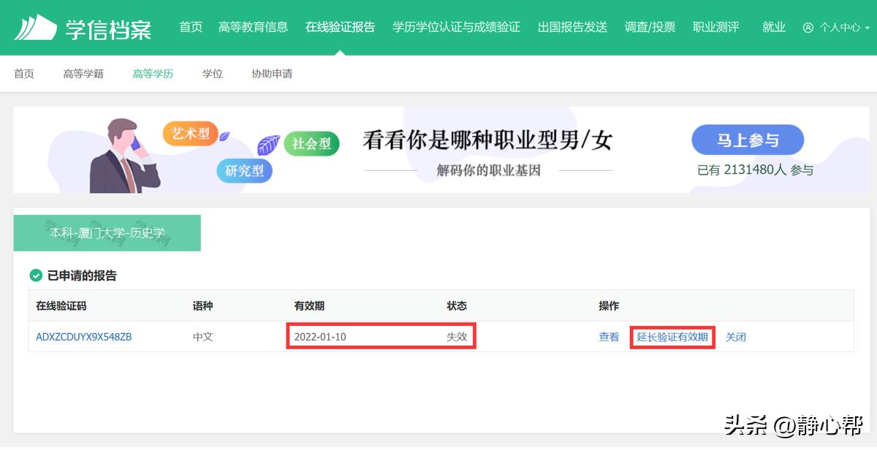Open the 就业 menu item
This screenshot has width=877, height=450.
773,27
